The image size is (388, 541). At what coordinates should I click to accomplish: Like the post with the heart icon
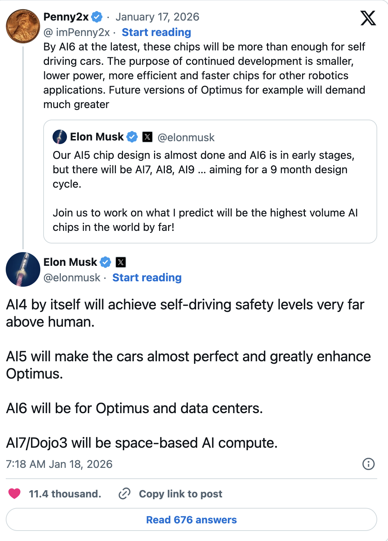(14, 493)
